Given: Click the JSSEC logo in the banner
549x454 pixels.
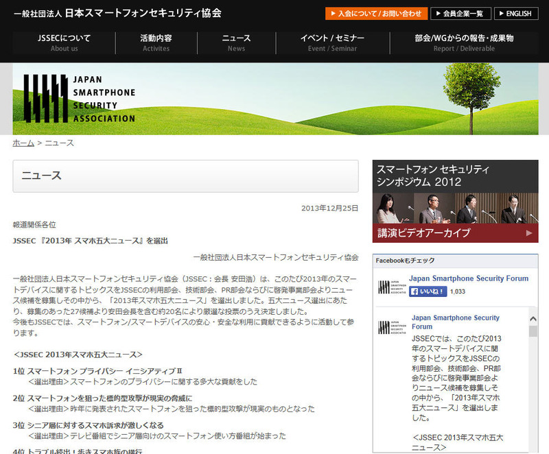Looking at the screenshot, I should (x=79, y=98).
